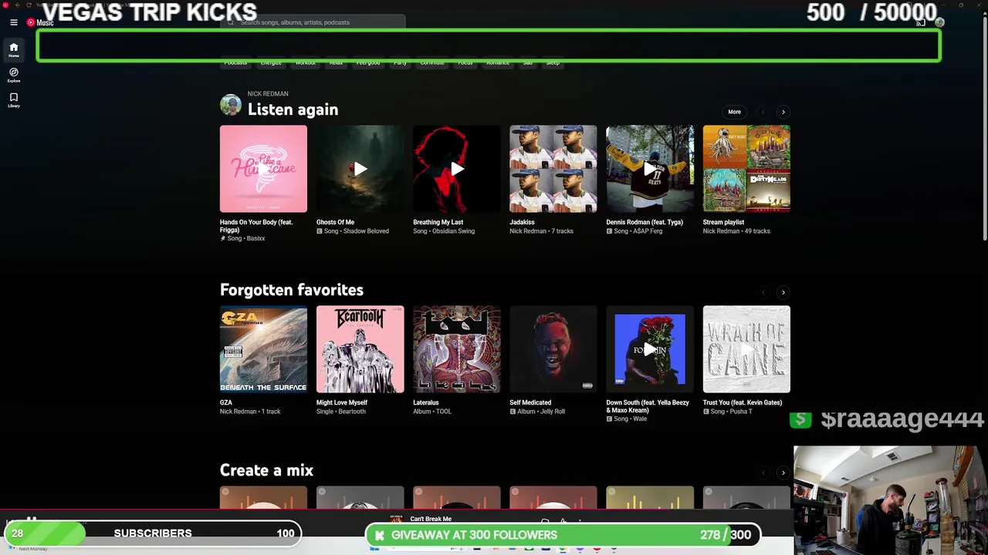Image resolution: width=988 pixels, height=555 pixels.
Task: Open the Lateralus album cover
Action: [456, 349]
